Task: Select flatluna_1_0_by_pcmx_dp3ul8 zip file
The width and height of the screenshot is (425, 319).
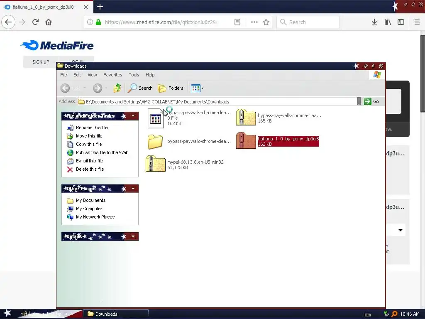Action: [278, 141]
